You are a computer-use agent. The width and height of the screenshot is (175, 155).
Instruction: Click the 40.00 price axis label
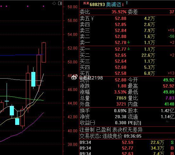point(72,131)
